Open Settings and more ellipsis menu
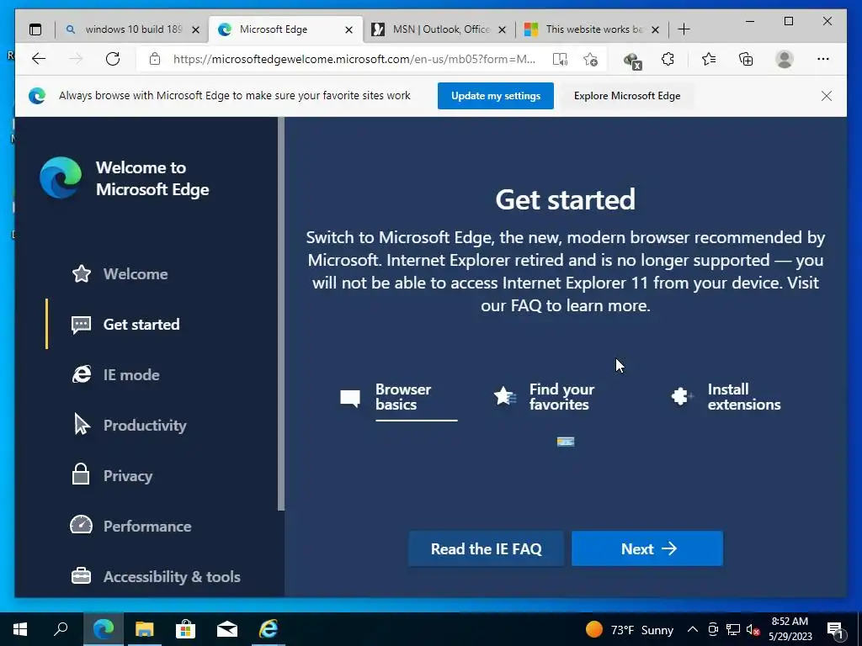Screen dimensions: 862x646 click(x=823, y=59)
